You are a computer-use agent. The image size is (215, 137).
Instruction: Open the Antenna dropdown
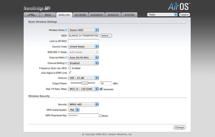pyautogui.click(x=83, y=78)
